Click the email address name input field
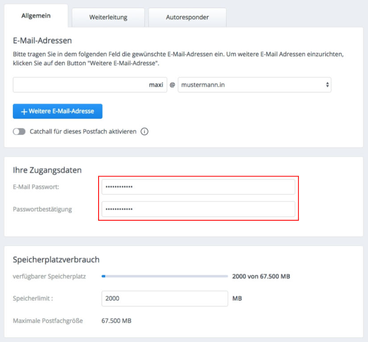This screenshot has width=368, height=342. pyautogui.click(x=80, y=85)
